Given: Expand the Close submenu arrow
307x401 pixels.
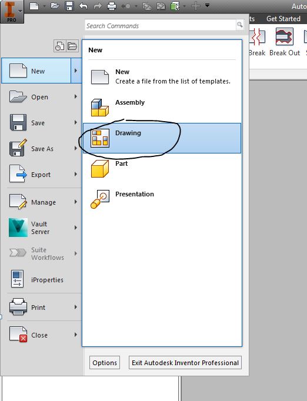Looking at the screenshot, I should pos(76,335).
